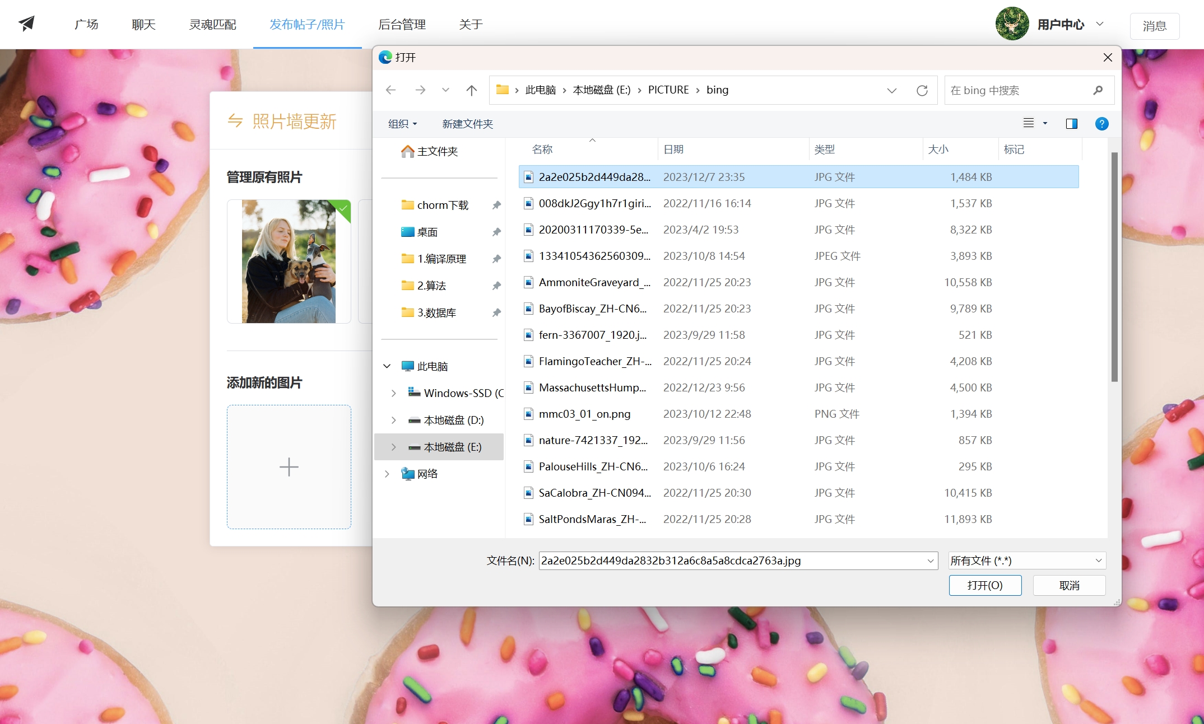Open the 组织 menu

[402, 124]
